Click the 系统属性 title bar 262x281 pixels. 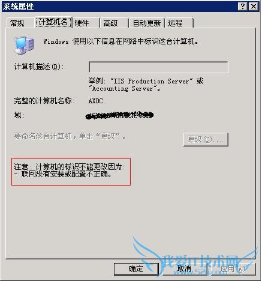[120, 7]
